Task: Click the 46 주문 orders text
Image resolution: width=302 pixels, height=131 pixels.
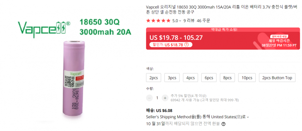Action: click(203, 21)
